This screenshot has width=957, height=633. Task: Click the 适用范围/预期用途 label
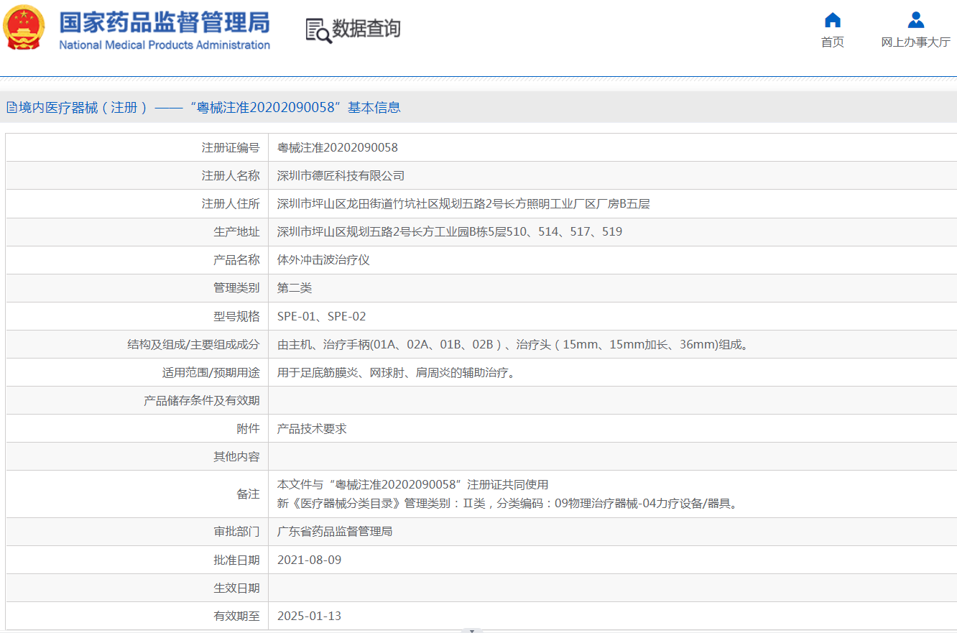[x=211, y=373]
